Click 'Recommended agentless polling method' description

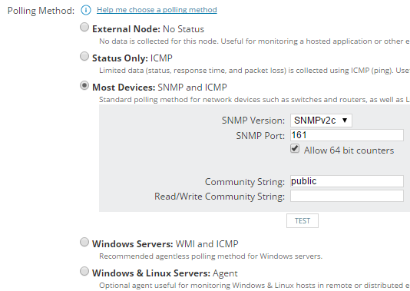(x=210, y=256)
